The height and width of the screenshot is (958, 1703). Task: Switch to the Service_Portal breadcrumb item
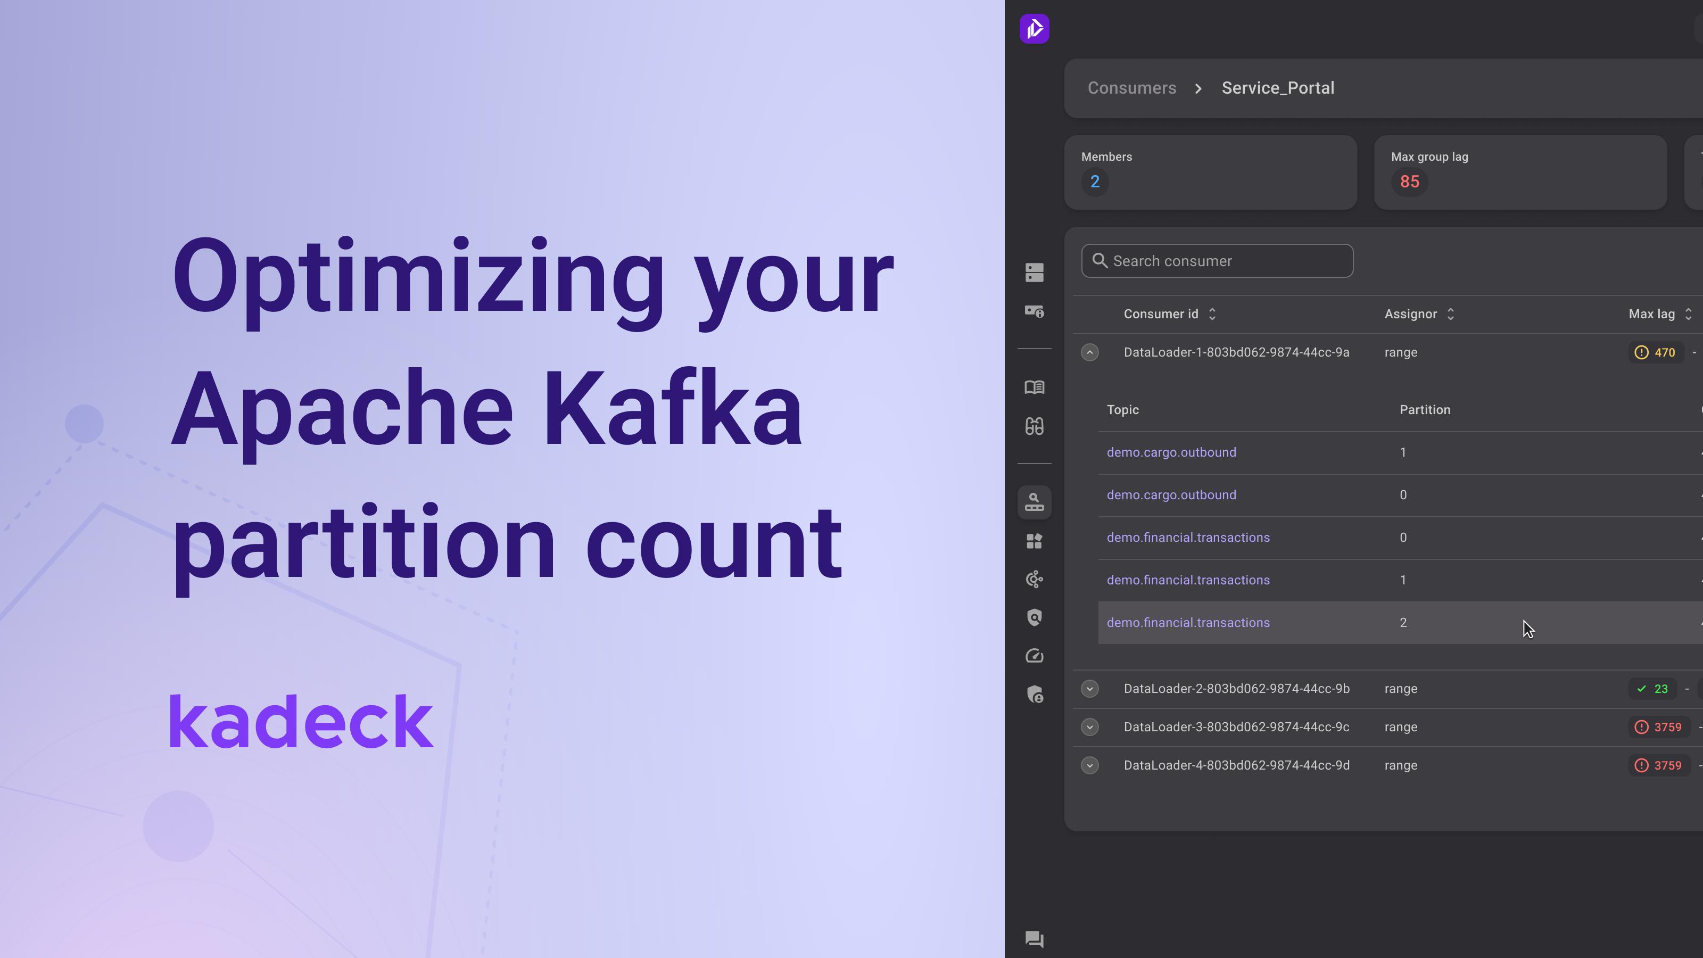tap(1278, 87)
